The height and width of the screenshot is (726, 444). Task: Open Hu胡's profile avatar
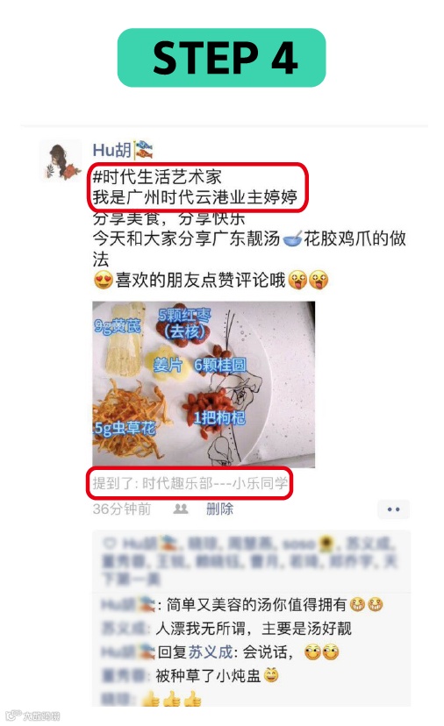click(x=61, y=160)
